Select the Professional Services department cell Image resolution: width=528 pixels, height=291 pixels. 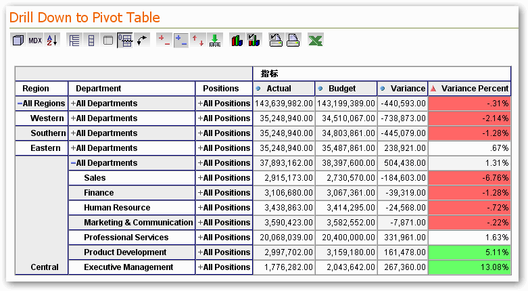[x=132, y=237]
